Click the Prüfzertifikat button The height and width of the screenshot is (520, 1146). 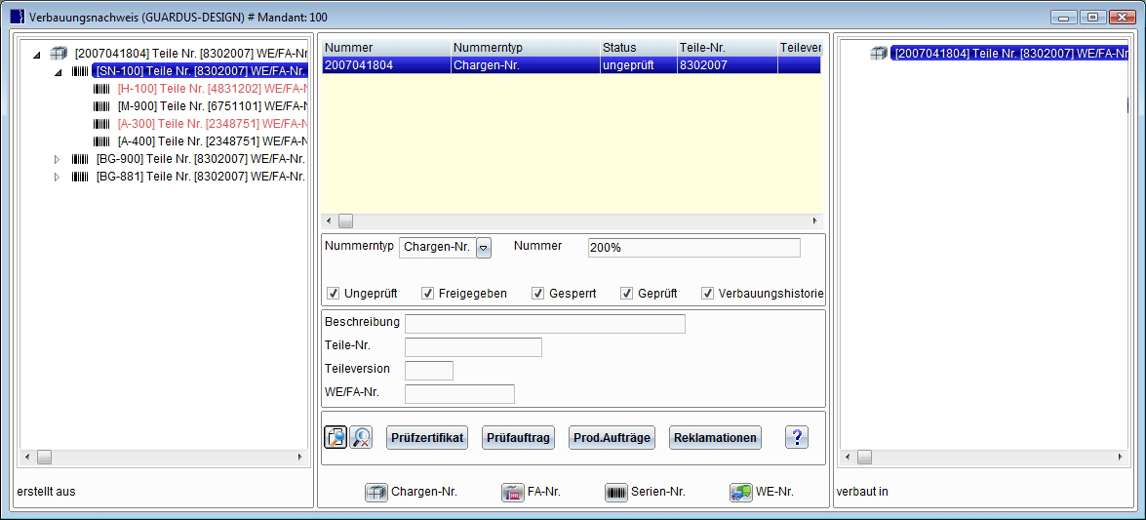tap(427, 438)
